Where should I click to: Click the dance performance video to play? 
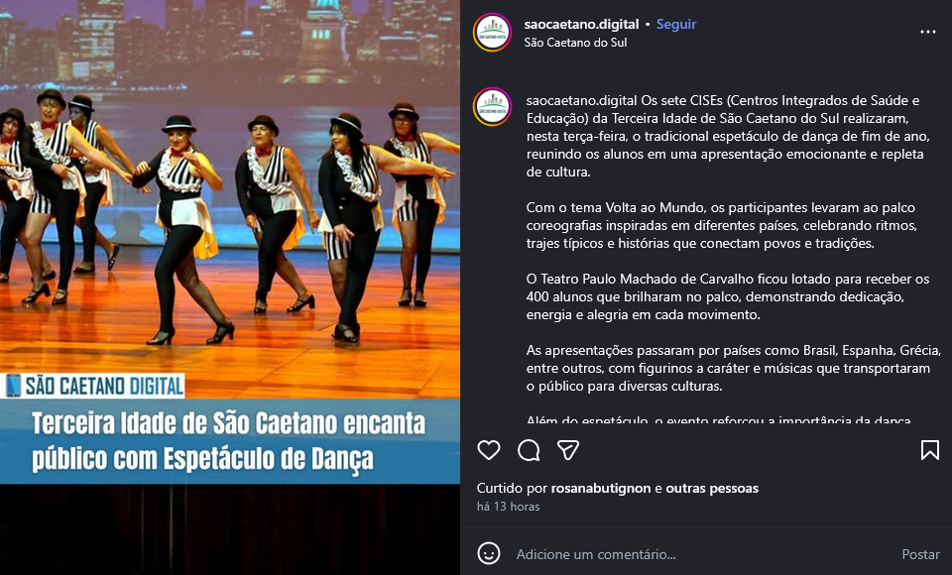click(x=230, y=243)
